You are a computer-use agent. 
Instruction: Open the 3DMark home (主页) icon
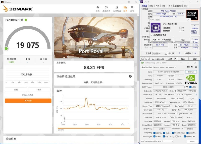pyautogui.click(x=98, y=7)
